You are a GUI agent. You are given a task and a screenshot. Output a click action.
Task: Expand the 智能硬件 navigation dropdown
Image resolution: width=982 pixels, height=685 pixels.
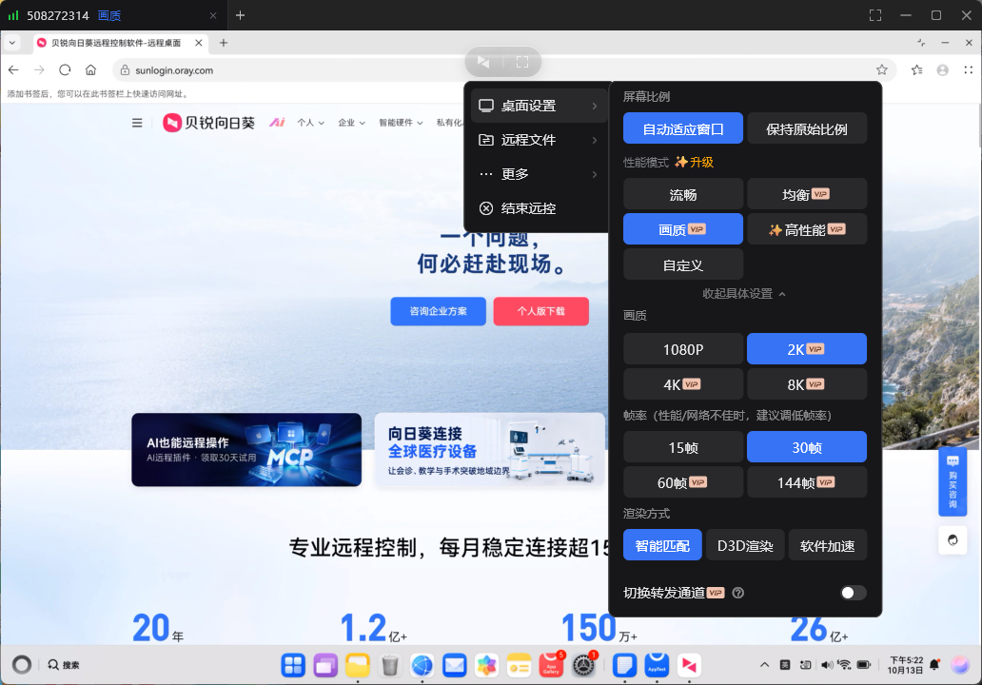click(x=401, y=123)
